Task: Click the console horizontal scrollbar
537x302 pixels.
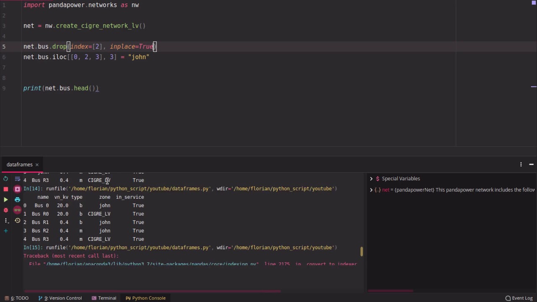Action: coord(152,291)
